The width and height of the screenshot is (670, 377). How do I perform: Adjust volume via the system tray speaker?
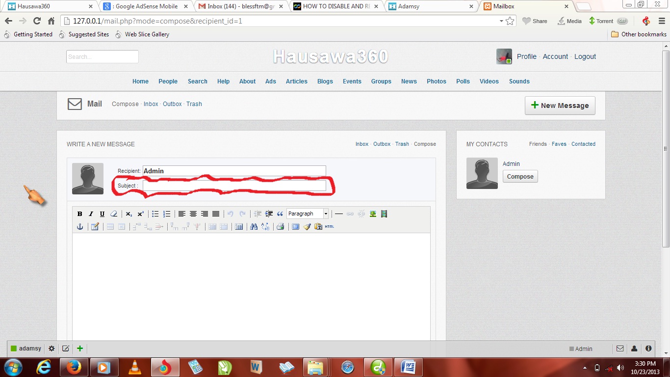tap(621, 368)
